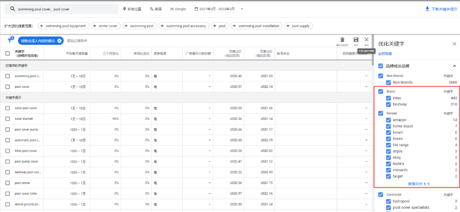Image resolution: width=460 pixels, height=212 pixels.
Task: Click the trash clear filters icon
Action: 342,40
